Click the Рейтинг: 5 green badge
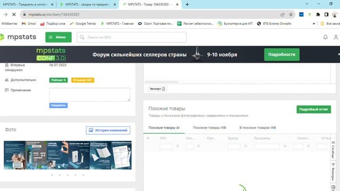Image resolution: width=340 pixels, height=191 pixels. (58, 80)
